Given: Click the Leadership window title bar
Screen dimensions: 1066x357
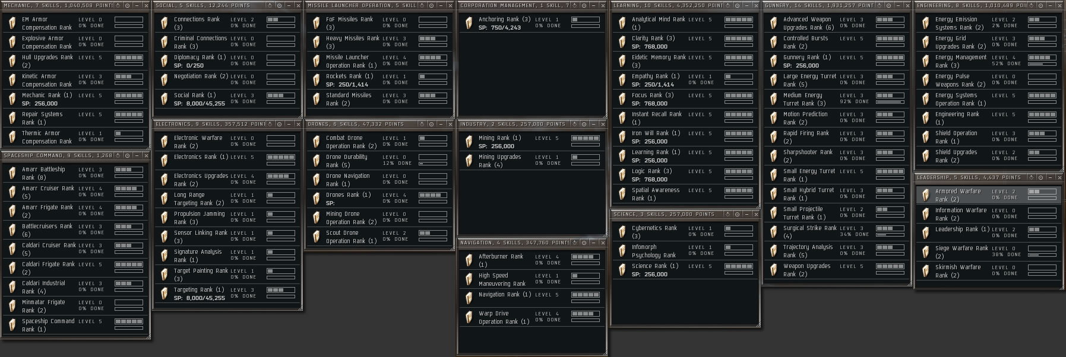Looking at the screenshot, I should [989, 177].
